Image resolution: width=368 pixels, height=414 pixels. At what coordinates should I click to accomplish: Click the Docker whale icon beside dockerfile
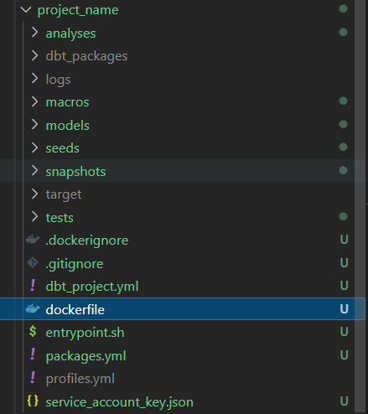point(33,308)
